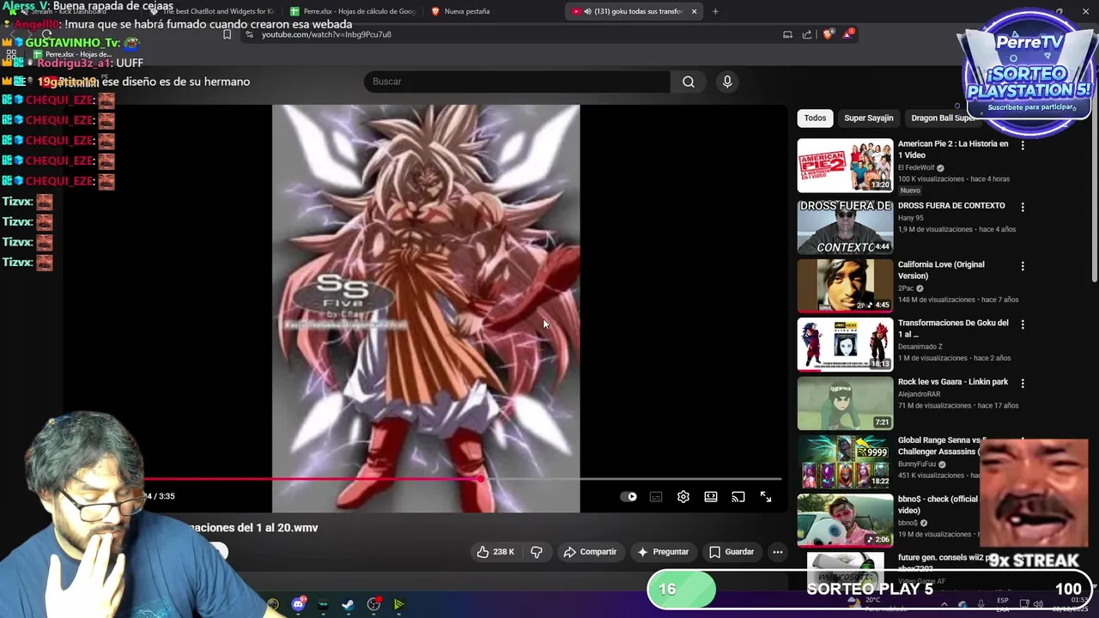Switch to best ChatBot and Widgets tab
The image size is (1099, 618).
pyautogui.click(x=211, y=11)
